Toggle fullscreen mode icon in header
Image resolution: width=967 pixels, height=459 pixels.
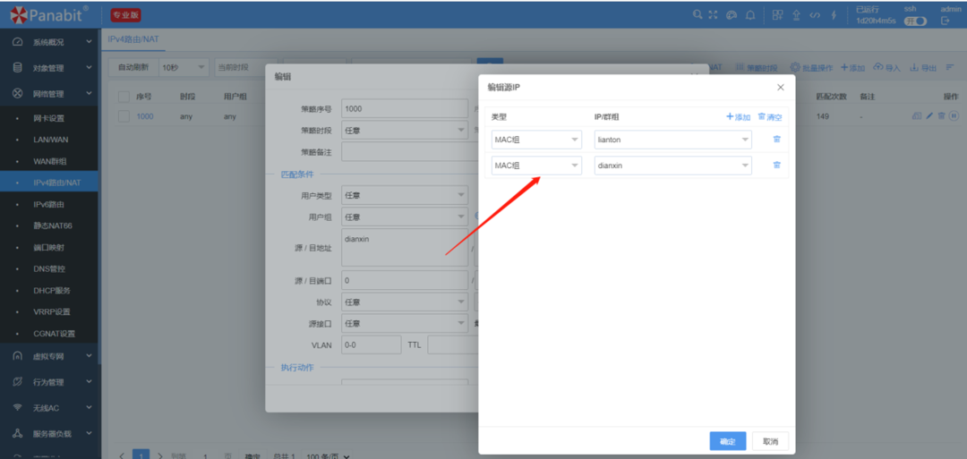click(x=714, y=15)
